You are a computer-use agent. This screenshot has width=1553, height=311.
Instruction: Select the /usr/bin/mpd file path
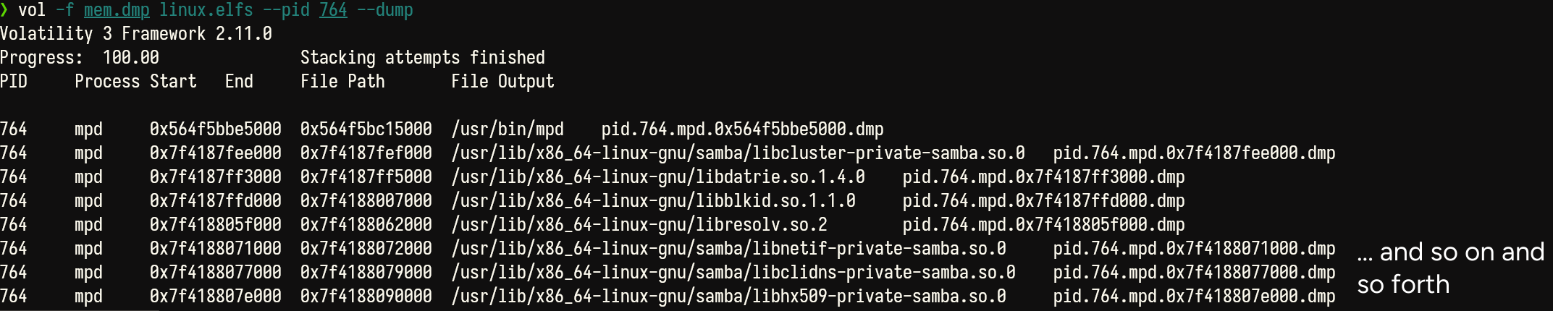coord(507,129)
